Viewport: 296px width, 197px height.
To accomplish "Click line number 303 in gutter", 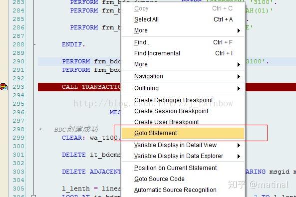I will coord(18,172).
